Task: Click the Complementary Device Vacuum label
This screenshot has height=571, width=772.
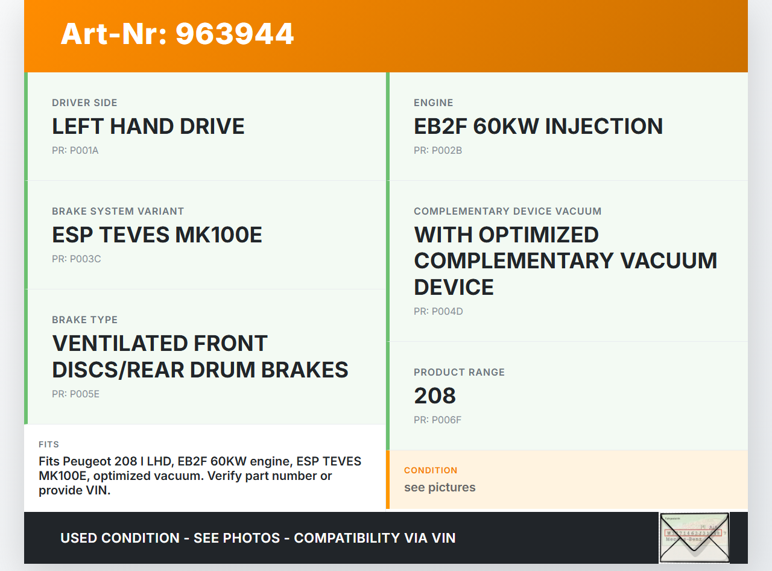Action: (507, 211)
